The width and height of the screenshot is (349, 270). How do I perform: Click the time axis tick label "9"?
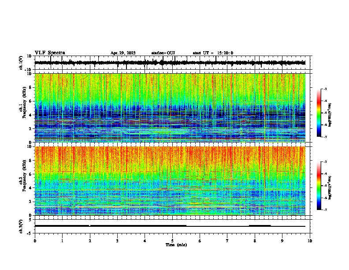pyautogui.click(x=282, y=241)
